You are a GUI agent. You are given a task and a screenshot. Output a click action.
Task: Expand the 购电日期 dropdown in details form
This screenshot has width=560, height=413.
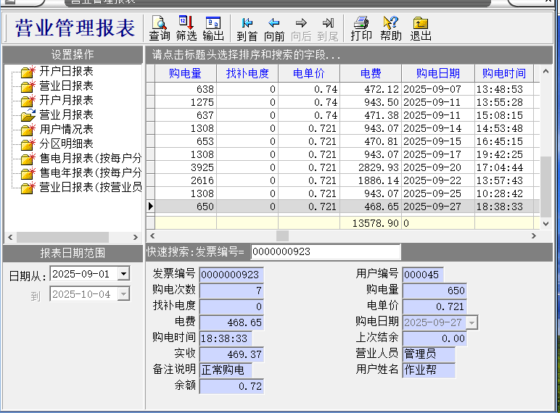click(472, 322)
